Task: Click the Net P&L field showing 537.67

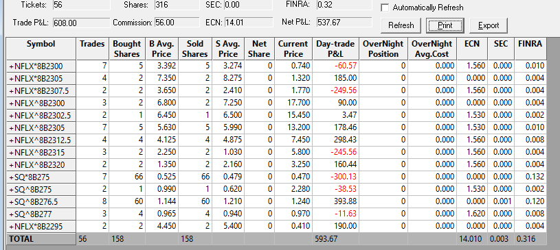Action: pos(344,22)
